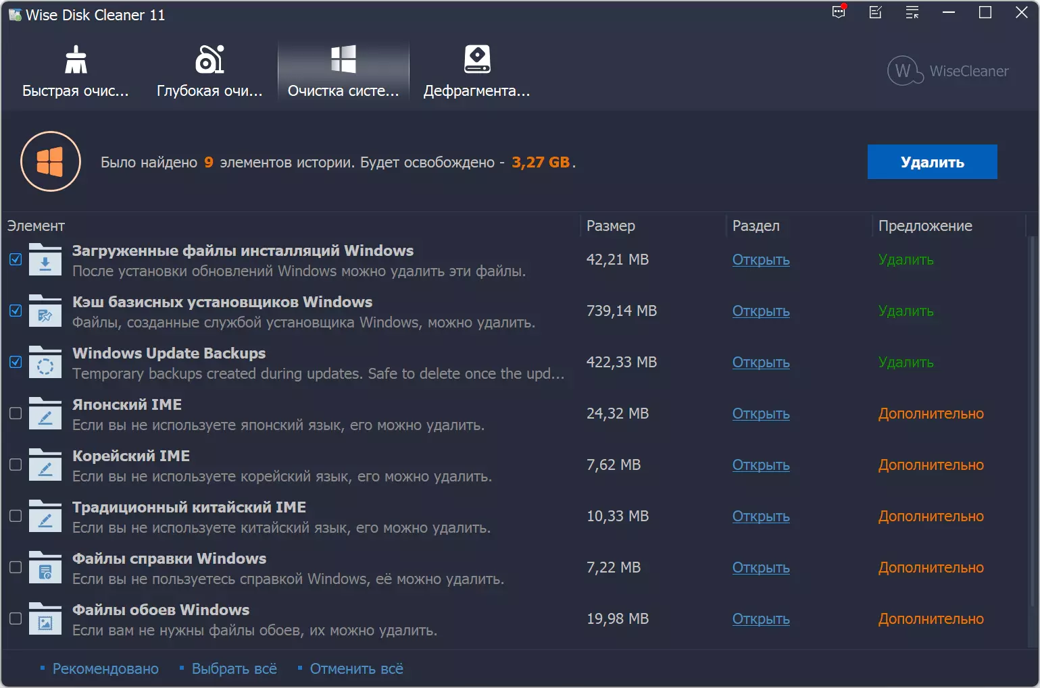Click the Предложение column header
Viewport: 1040px width, 688px height.
point(949,226)
